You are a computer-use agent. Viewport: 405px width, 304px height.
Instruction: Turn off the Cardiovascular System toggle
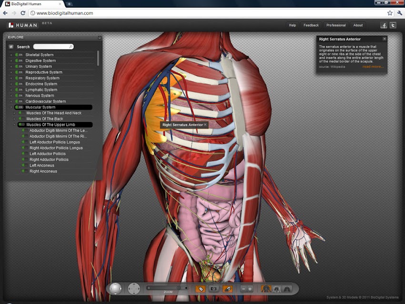(20, 101)
